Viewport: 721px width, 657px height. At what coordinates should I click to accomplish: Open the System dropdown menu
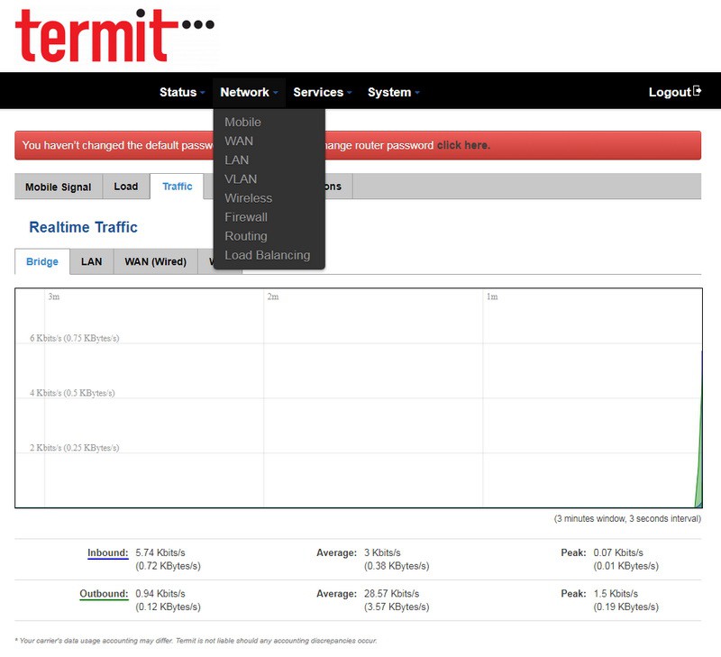click(393, 92)
